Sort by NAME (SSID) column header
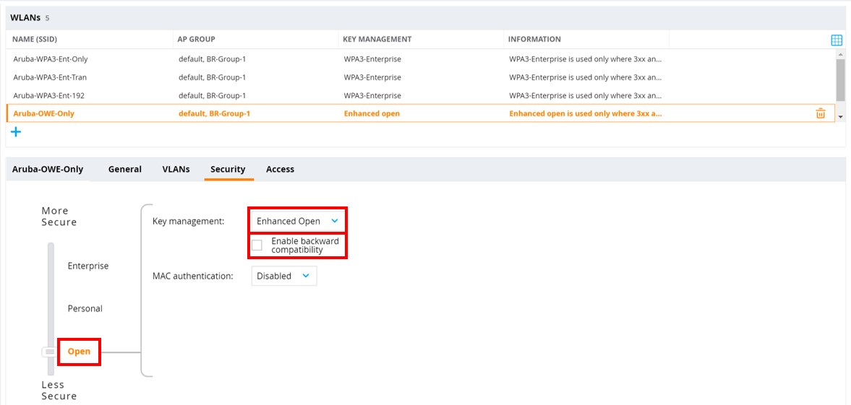The width and height of the screenshot is (851, 405). pyautogui.click(x=35, y=39)
